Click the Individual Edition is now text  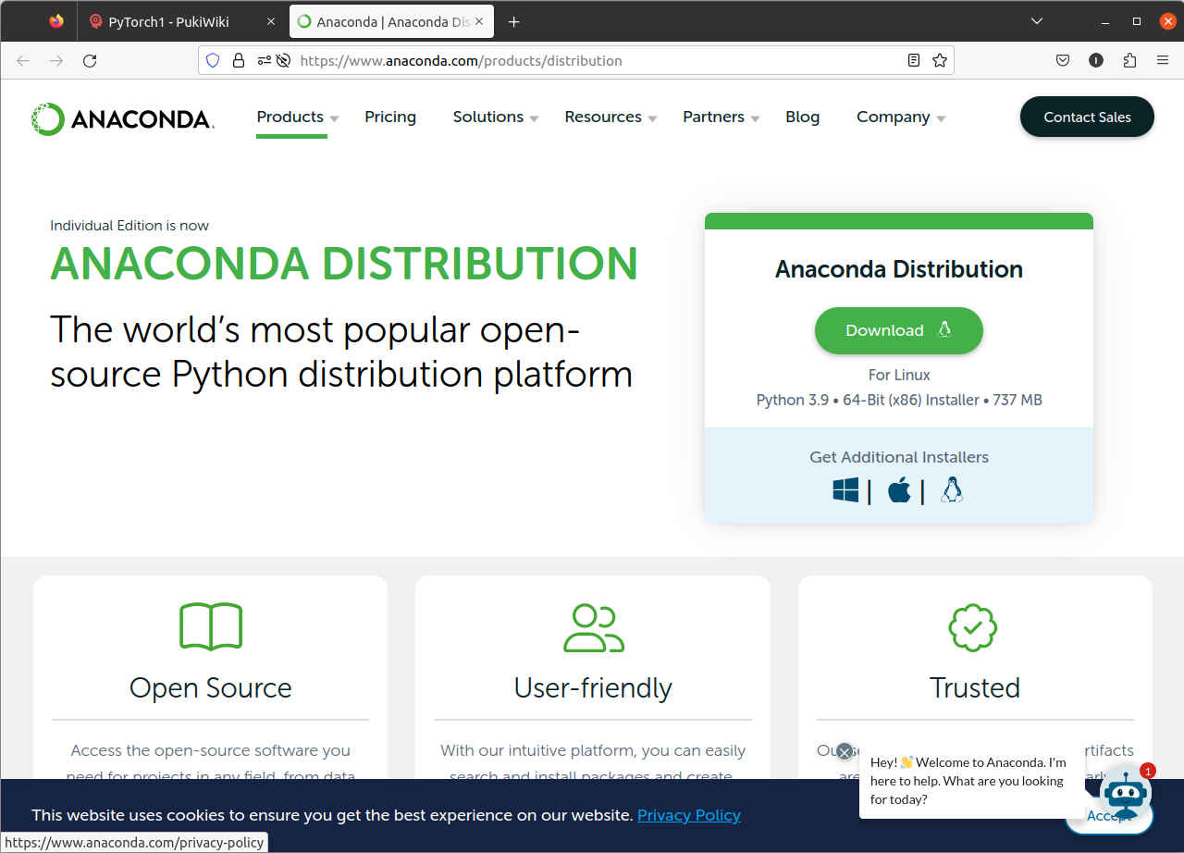[129, 225]
